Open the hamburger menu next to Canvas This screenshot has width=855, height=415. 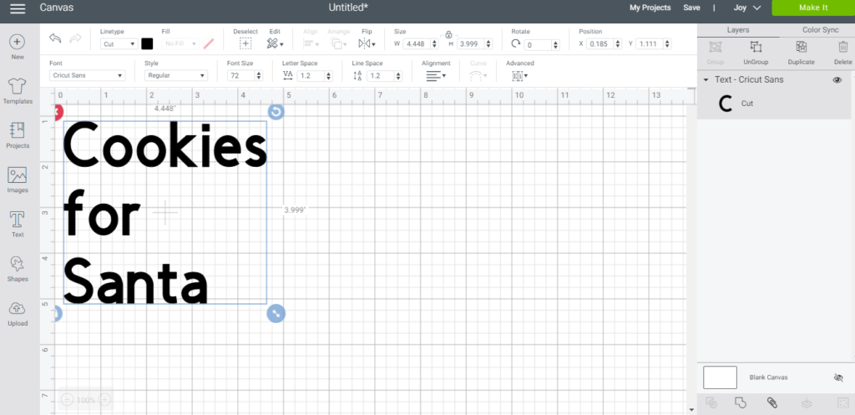point(18,8)
